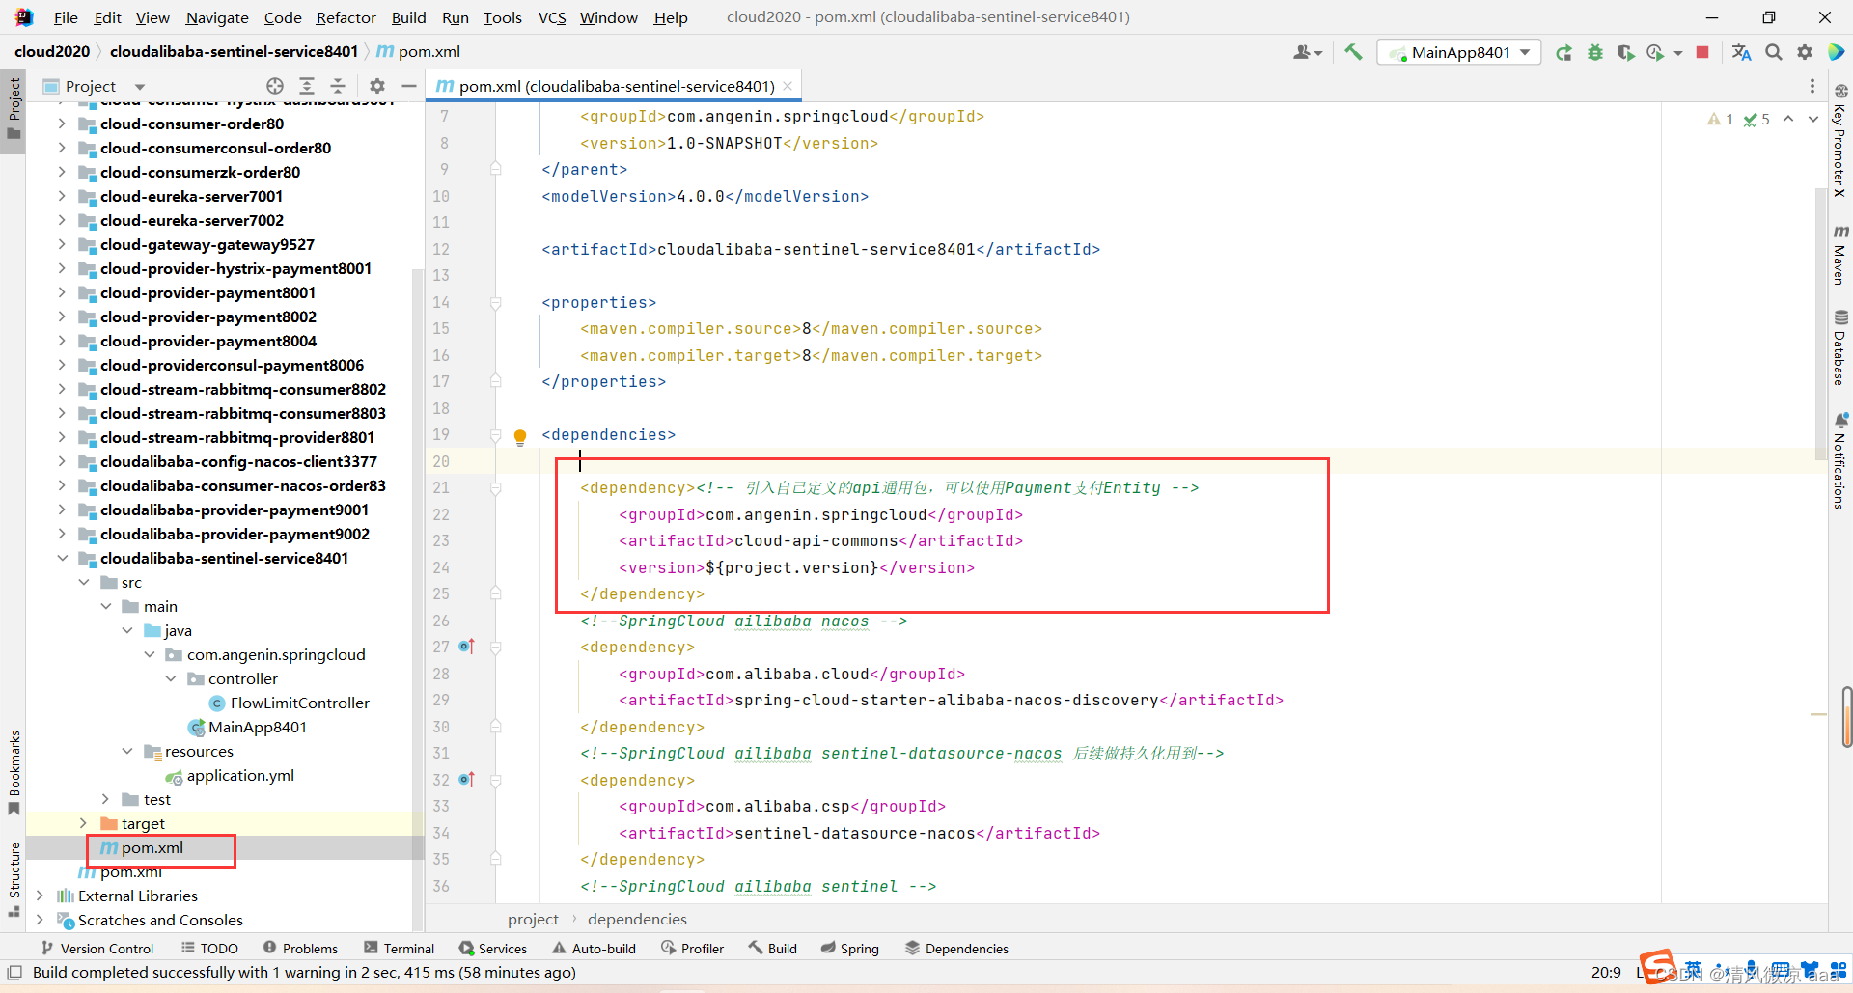Open the VCS menu
The width and height of the screenshot is (1853, 993).
(552, 17)
